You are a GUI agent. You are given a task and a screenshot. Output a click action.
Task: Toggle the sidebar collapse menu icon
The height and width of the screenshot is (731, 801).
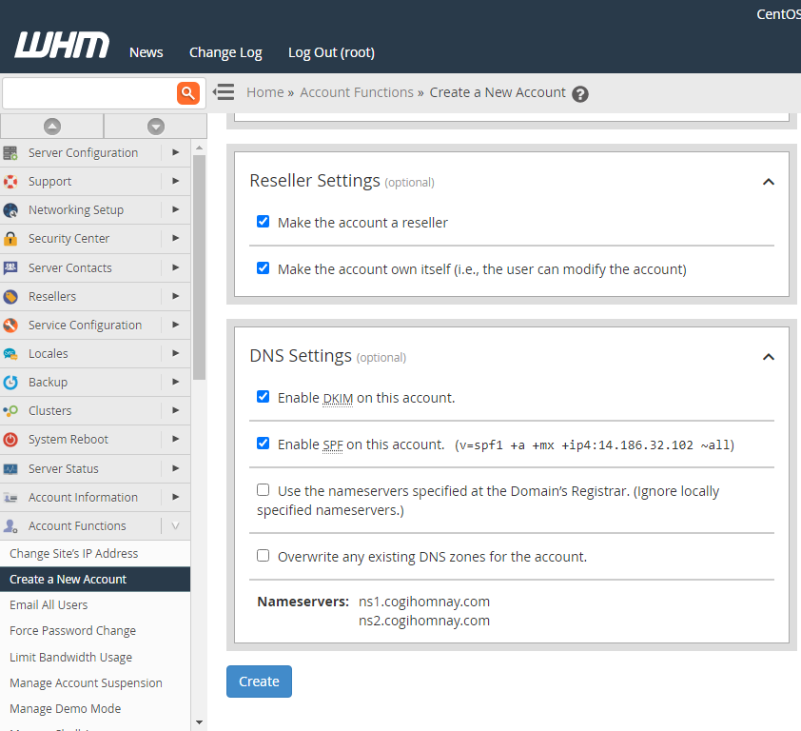coord(224,92)
